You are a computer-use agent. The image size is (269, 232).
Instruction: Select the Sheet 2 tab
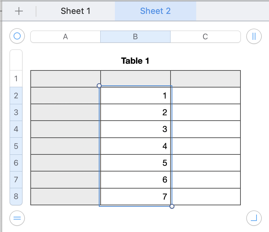(155, 11)
